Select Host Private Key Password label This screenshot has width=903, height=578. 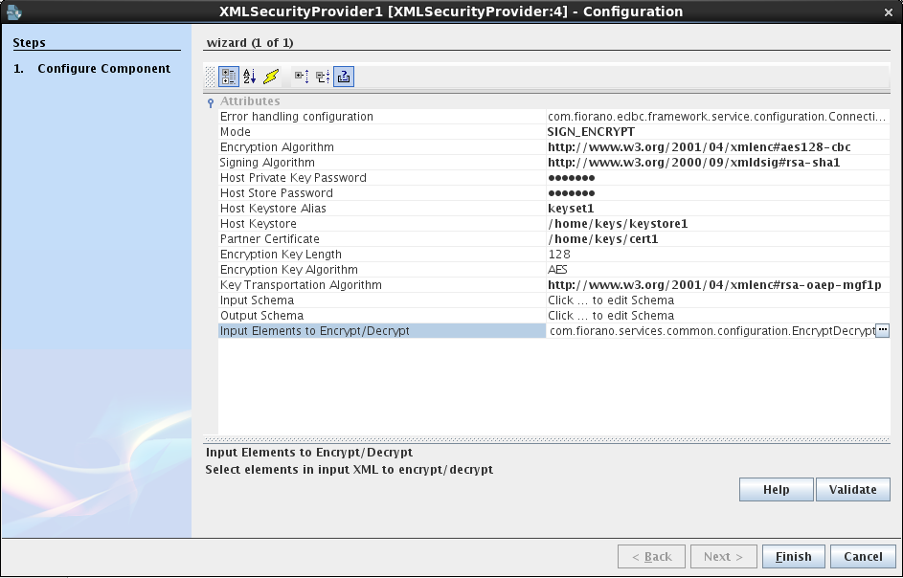point(293,177)
